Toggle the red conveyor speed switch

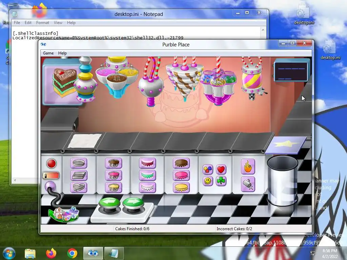[x=51, y=176]
